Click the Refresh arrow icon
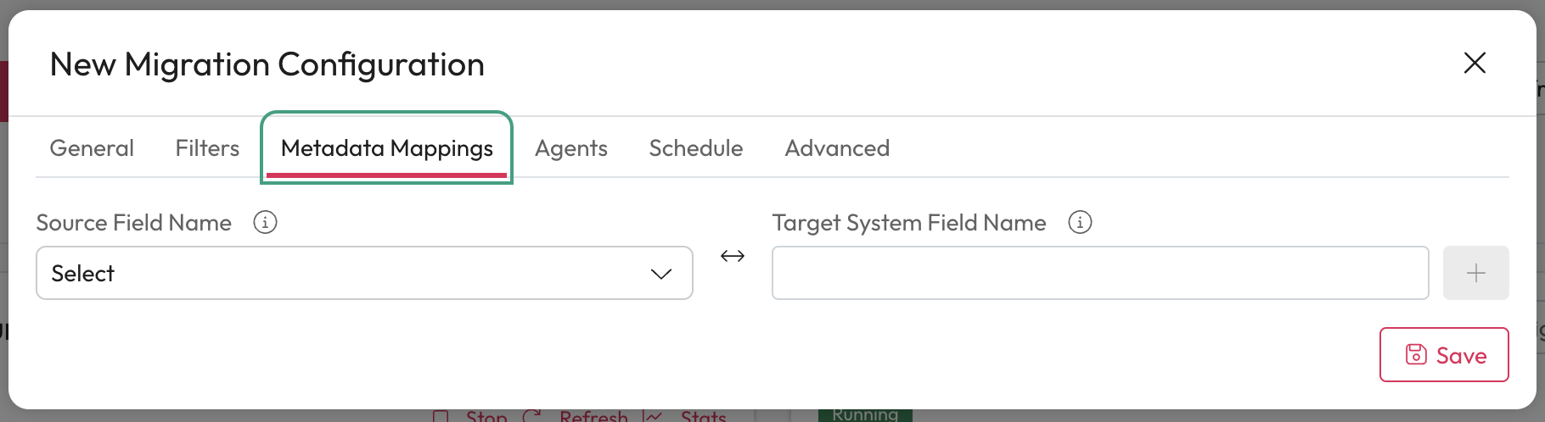The width and height of the screenshot is (1545, 422). [x=532, y=416]
